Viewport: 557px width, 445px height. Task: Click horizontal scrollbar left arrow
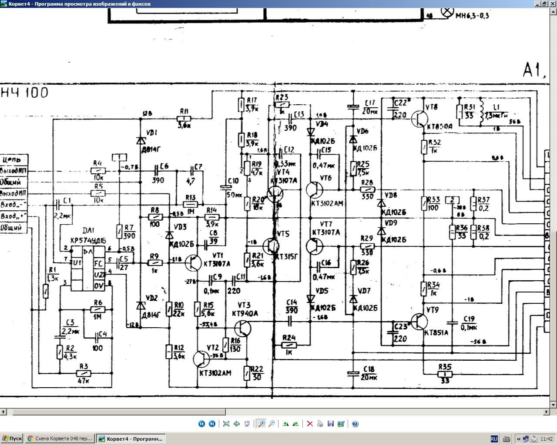(3, 412)
